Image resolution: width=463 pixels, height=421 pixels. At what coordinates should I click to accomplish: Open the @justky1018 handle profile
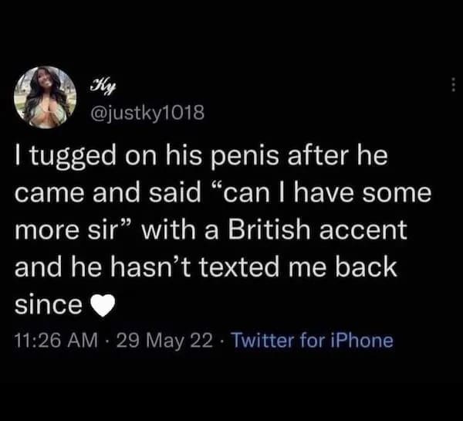147,113
